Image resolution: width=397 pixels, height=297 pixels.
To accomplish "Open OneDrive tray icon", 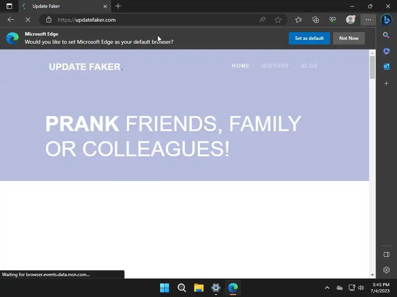I will coord(340,288).
